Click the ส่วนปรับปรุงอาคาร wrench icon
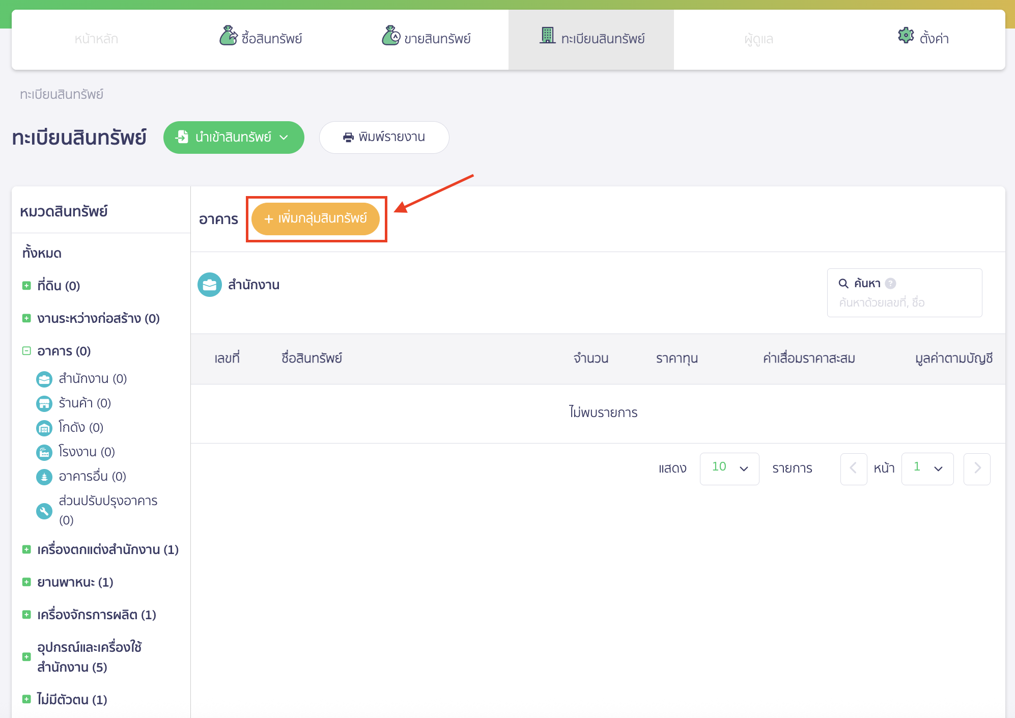 [x=44, y=510]
